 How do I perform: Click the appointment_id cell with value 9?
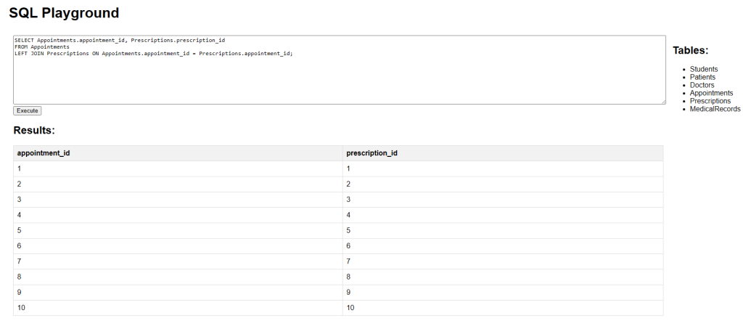coord(178,292)
